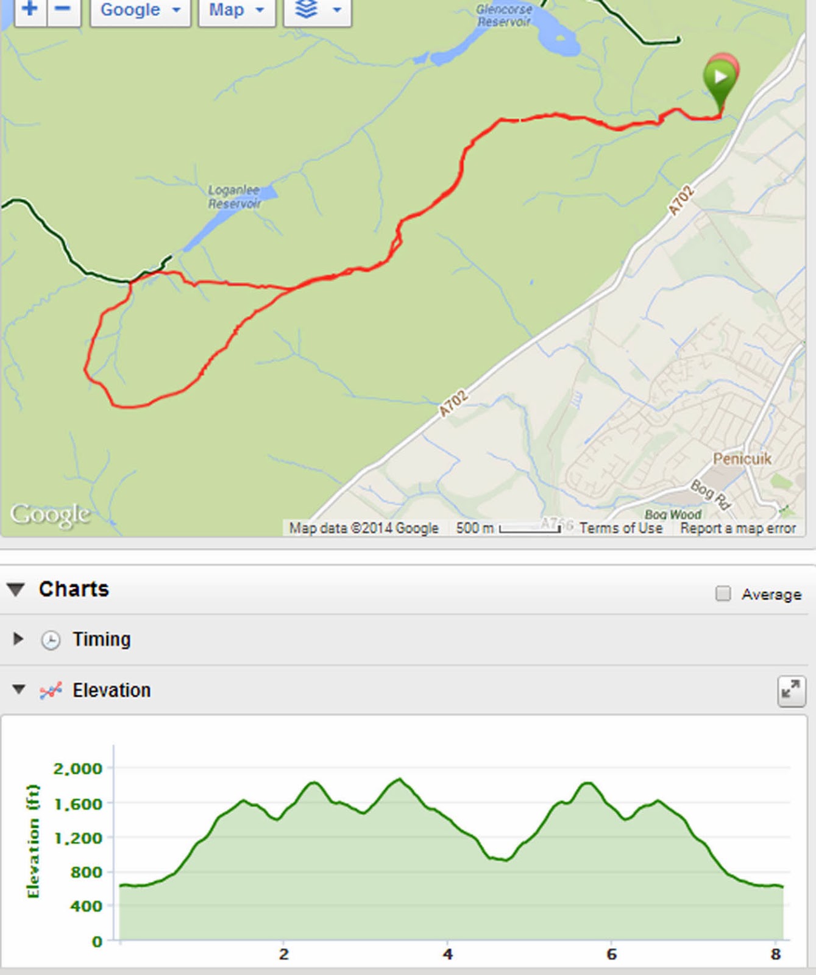Zoom out with the minus button
Image resolution: width=816 pixels, height=975 pixels.
[63, 10]
